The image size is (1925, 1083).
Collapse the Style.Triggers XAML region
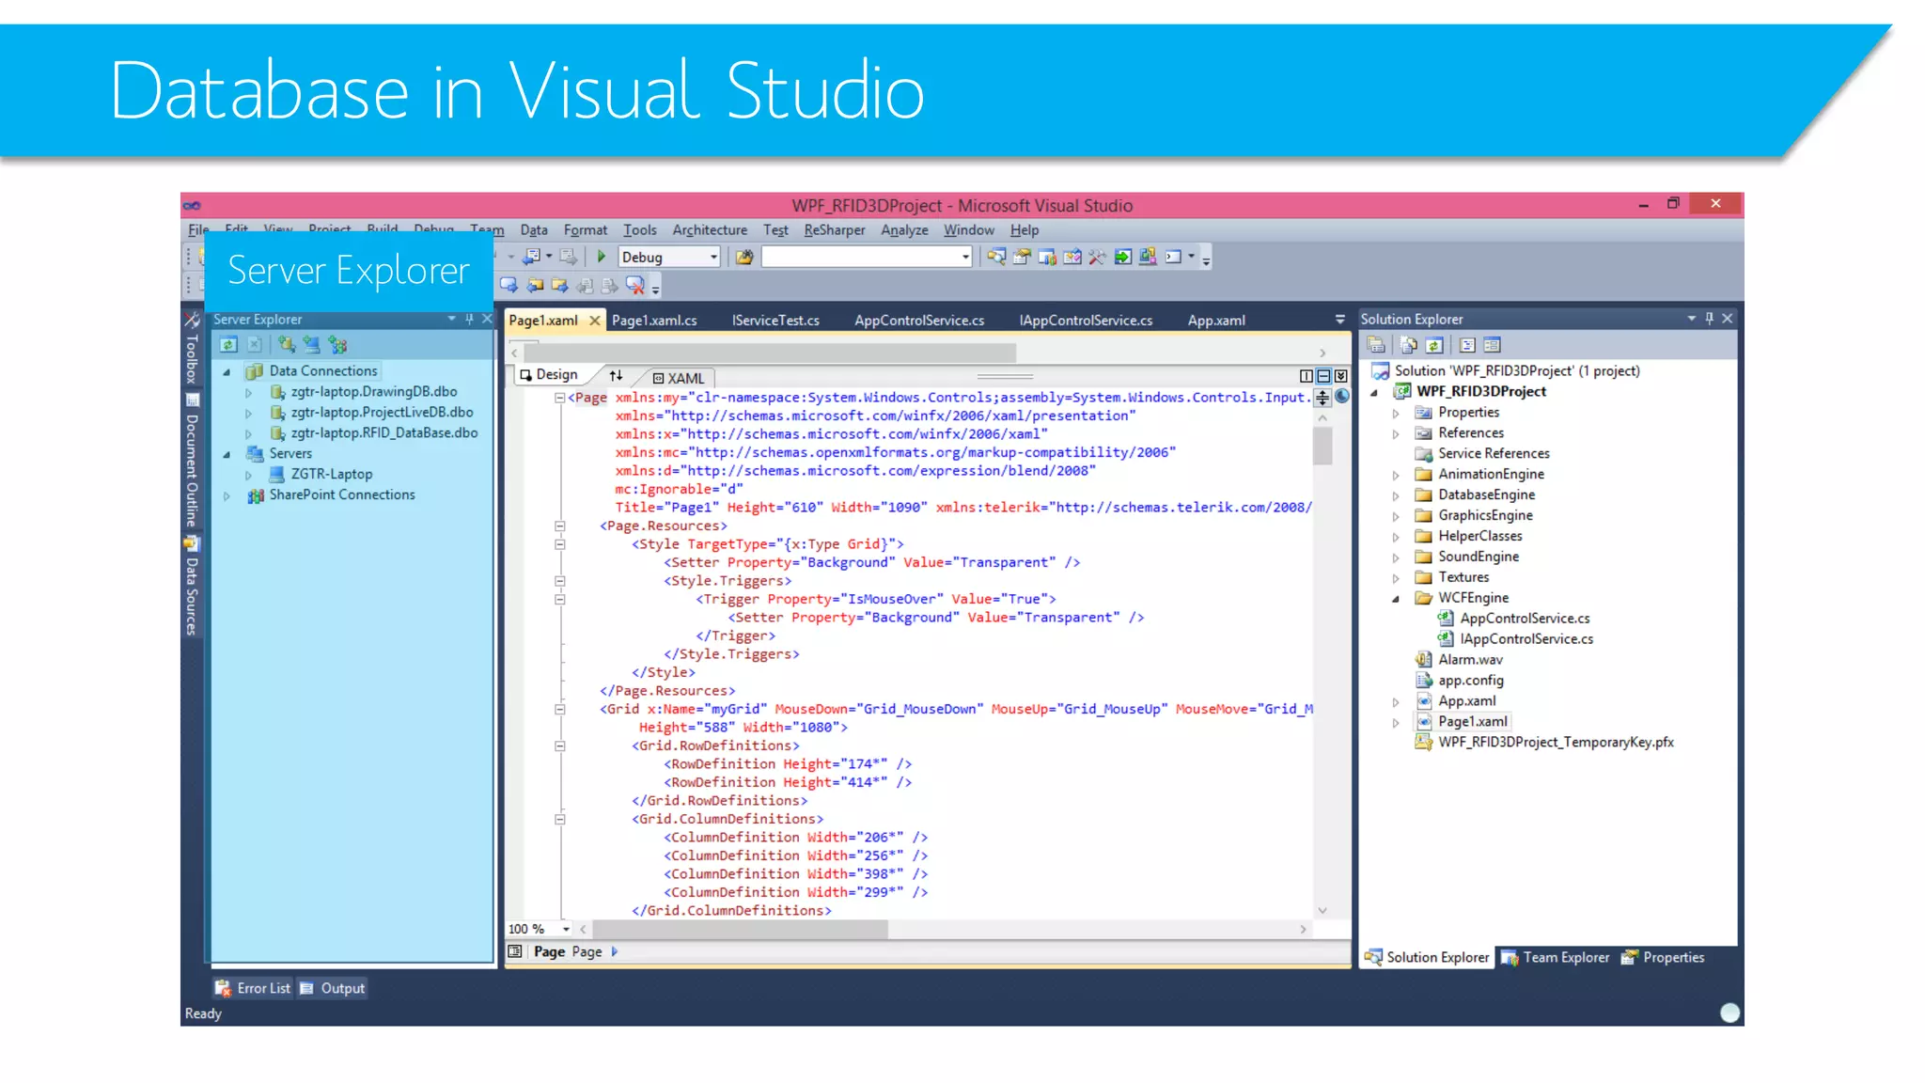[x=560, y=581]
